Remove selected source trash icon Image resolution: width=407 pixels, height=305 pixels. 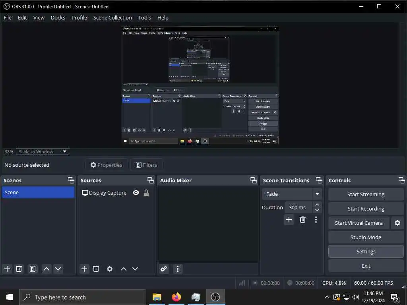(x=96, y=269)
